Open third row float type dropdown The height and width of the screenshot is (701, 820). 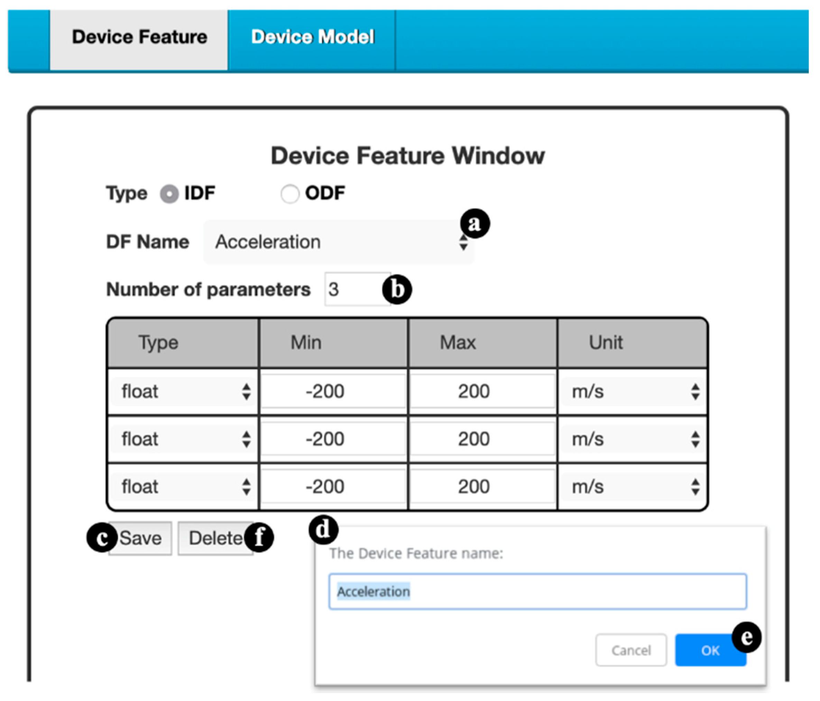[x=183, y=487]
